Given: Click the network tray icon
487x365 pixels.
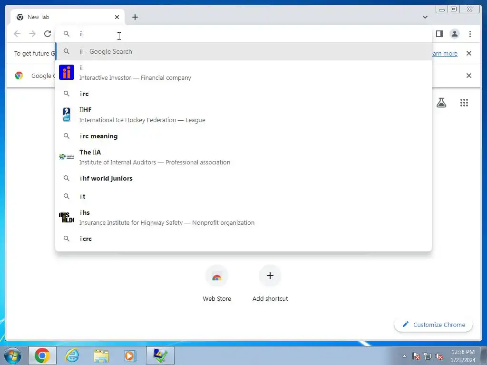Looking at the screenshot, I should click(428, 356).
